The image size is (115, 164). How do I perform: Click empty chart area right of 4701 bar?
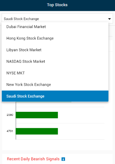(x=81, y=131)
